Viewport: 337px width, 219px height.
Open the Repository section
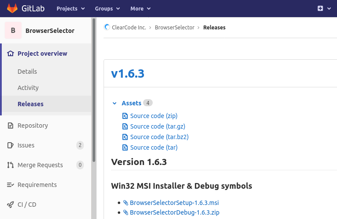32,126
